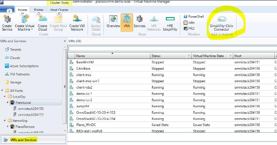Click the navigation tree scroll-down arrow
This screenshot has height=145, width=277.
65,131
